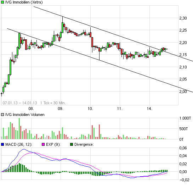Click the blue MACD legend swatch

(2, 144)
